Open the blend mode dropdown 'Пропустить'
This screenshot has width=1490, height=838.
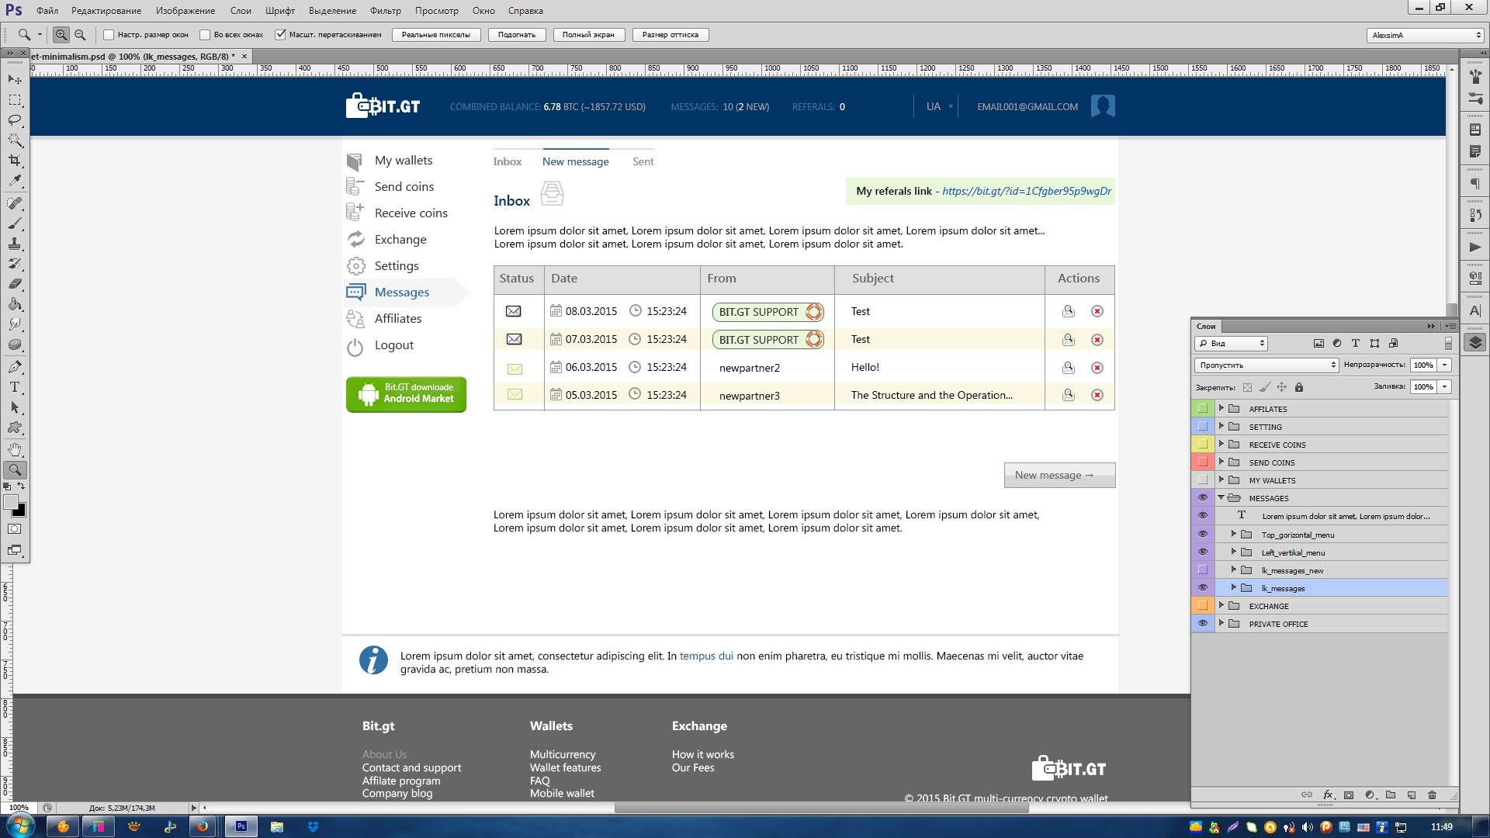(x=1266, y=365)
